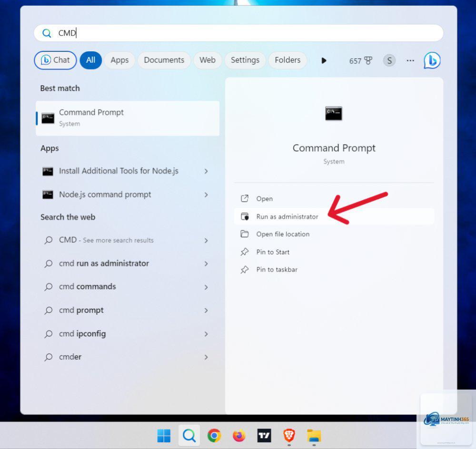Open the 657 rewards points trophy
The width and height of the screenshot is (476, 449).
coord(360,61)
